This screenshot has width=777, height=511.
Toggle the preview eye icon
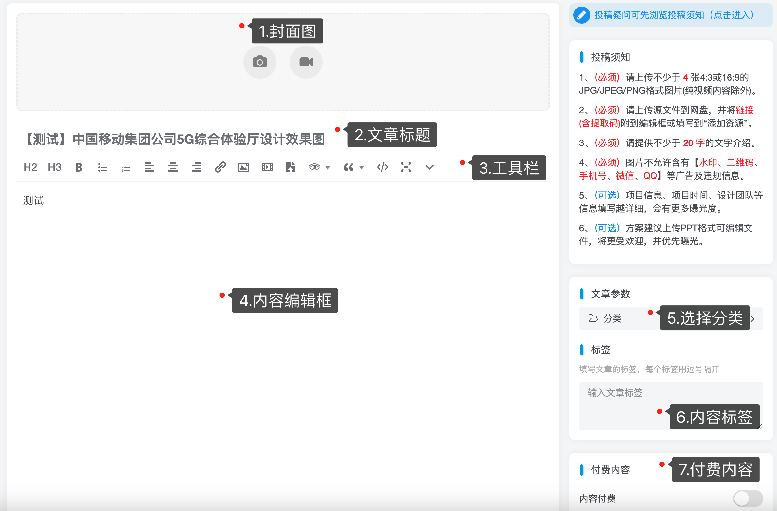click(314, 167)
